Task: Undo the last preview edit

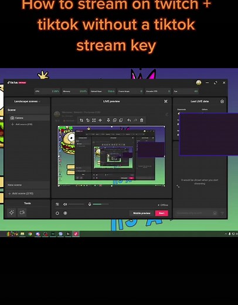Action: (x=129, y=120)
